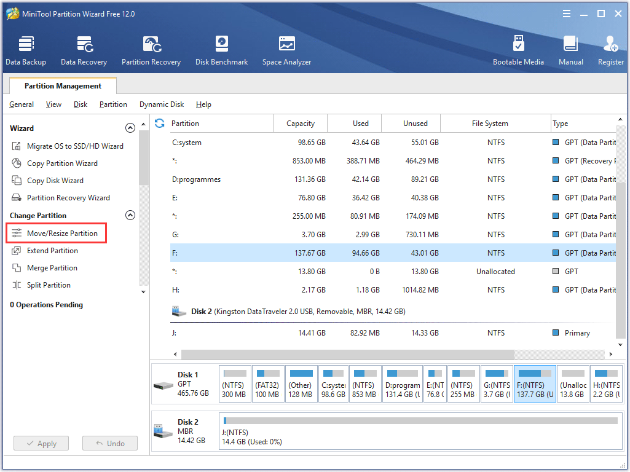The width and height of the screenshot is (630, 472).
Task: Click Register to register the software
Action: (x=610, y=49)
